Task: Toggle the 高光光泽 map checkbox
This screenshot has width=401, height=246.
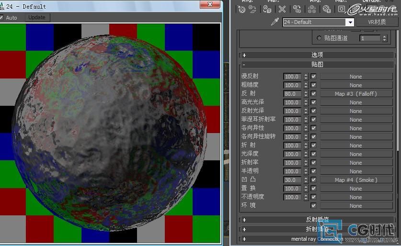Action: [313, 102]
